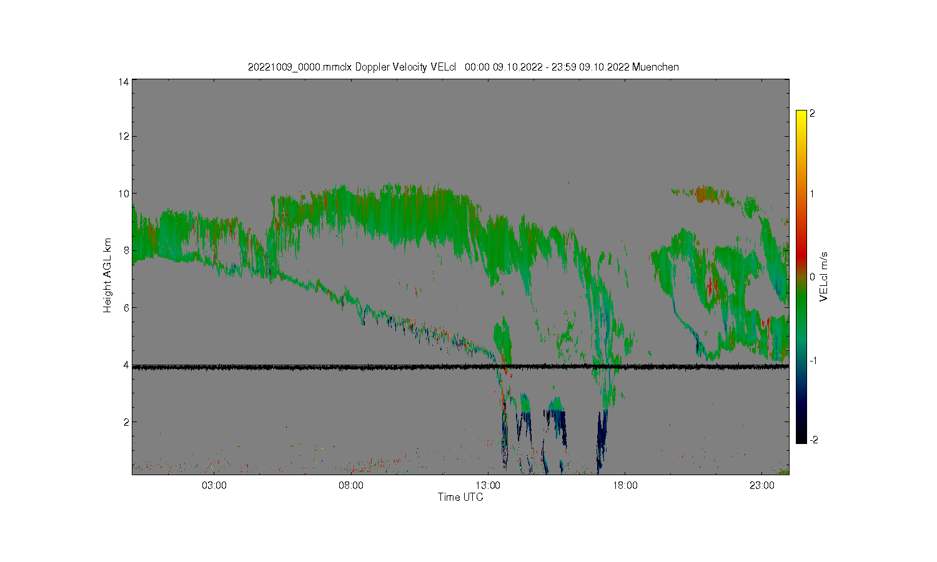
Task: Click the 23:00 time tick label
Action: [761, 485]
